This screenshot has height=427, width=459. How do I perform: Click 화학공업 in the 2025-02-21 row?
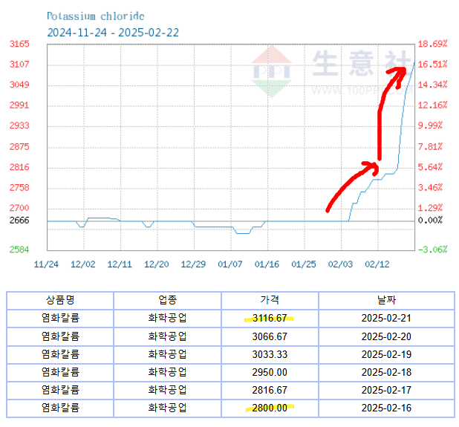167,318
